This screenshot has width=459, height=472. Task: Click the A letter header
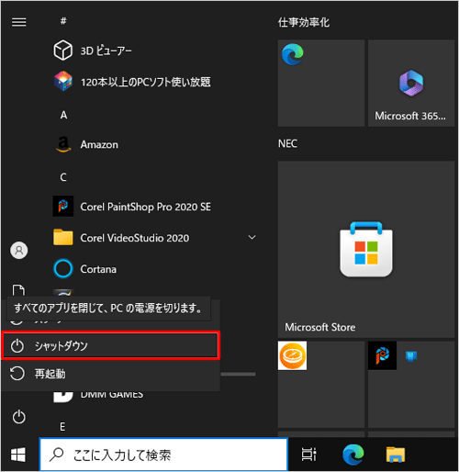click(x=63, y=115)
